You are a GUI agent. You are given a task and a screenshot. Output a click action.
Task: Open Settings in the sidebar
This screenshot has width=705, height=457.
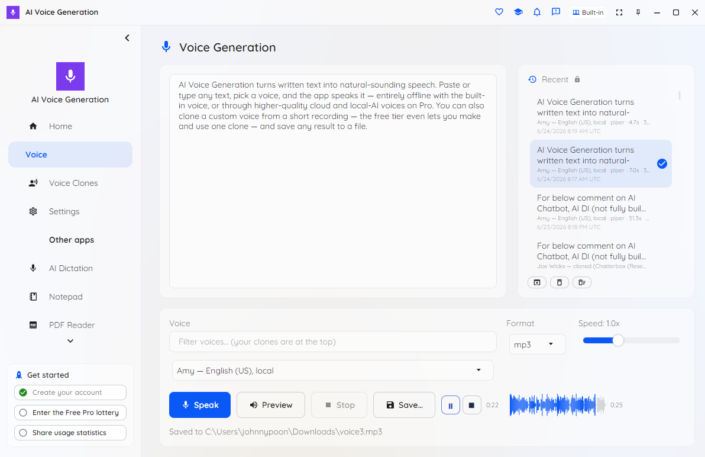[70, 211]
